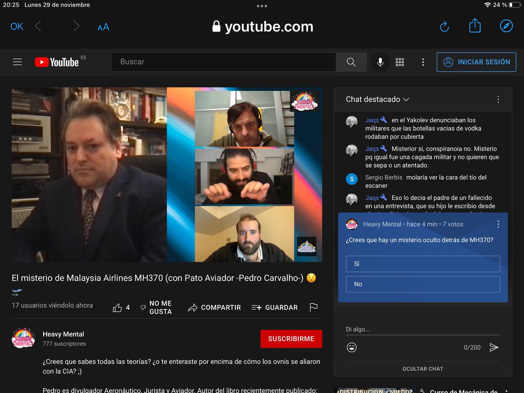This screenshot has width=524, height=393.
Task: Open the Heavy Mental channel avatar
Action: pos(23,338)
